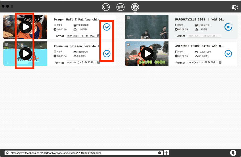The width and height of the screenshot is (241, 157).
Task: Play the Comme un poisson video
Action: (26, 54)
